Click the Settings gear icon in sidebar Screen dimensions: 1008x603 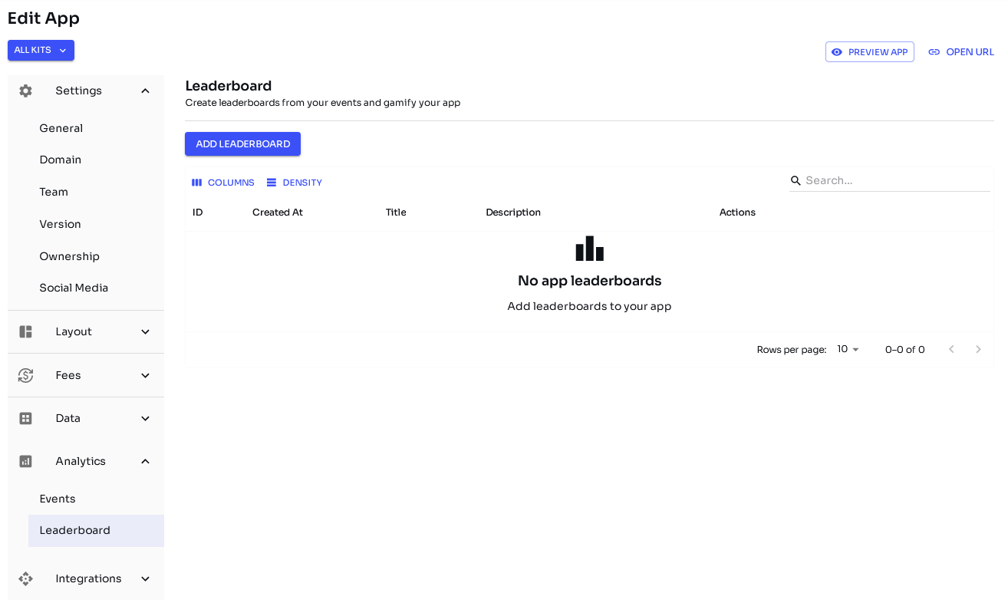(25, 91)
